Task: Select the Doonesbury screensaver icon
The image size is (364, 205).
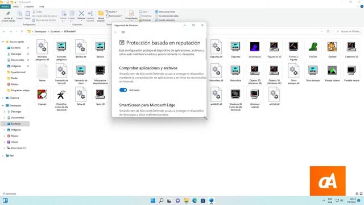Action: pyautogui.click(x=255, y=47)
